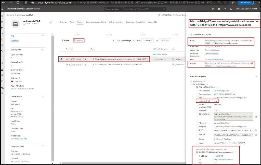
Task: Open the Software inventory tab
Action: point(116,22)
